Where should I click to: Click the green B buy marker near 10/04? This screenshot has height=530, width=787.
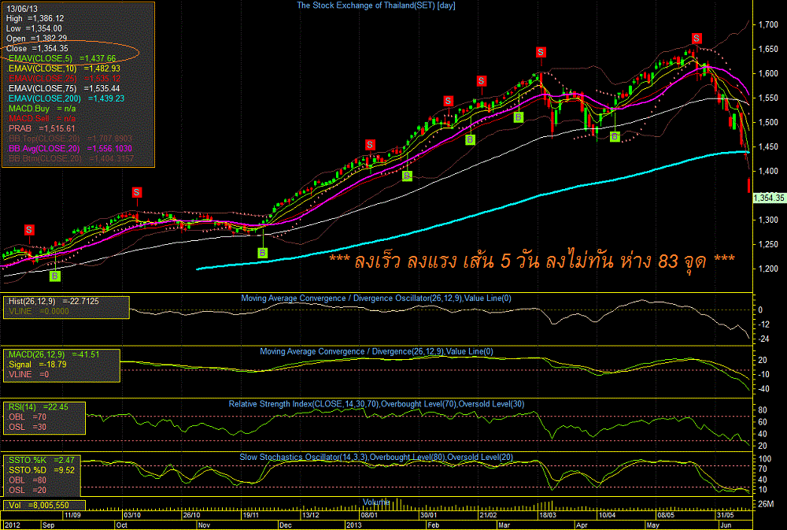point(615,137)
